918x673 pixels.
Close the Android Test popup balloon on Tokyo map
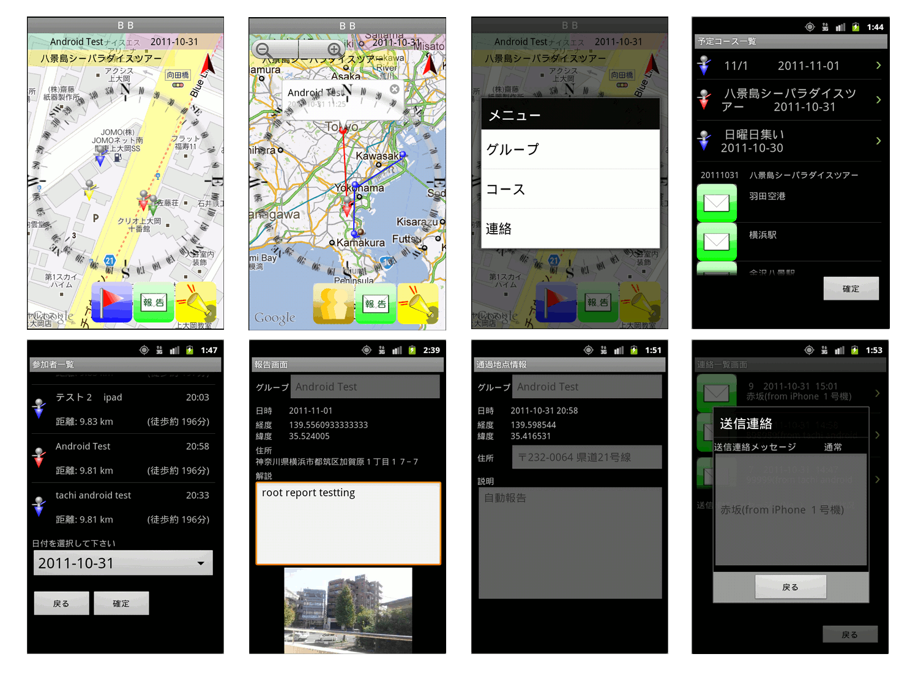[395, 89]
